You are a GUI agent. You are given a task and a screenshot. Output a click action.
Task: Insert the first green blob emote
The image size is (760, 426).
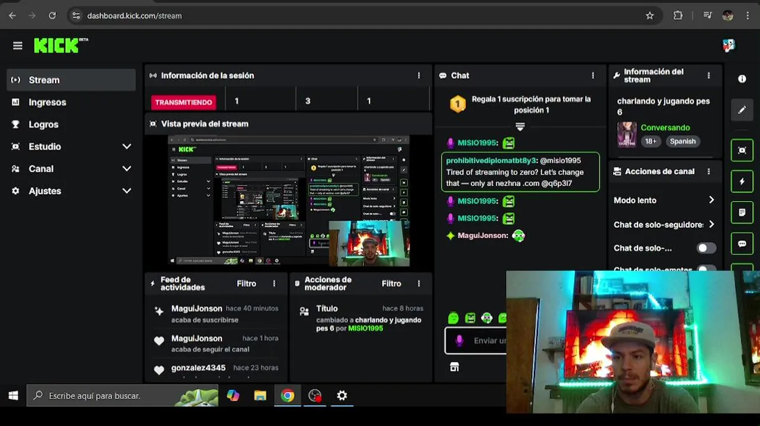[453, 318]
